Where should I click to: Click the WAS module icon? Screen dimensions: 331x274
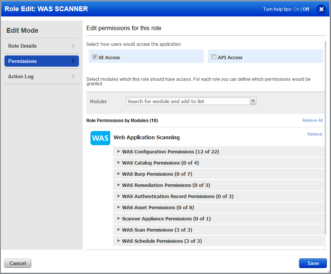pos(100,138)
